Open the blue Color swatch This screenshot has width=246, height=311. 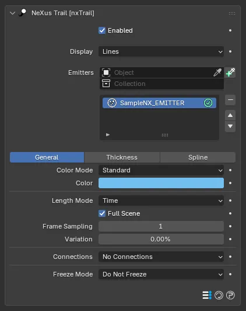pyautogui.click(x=161, y=183)
